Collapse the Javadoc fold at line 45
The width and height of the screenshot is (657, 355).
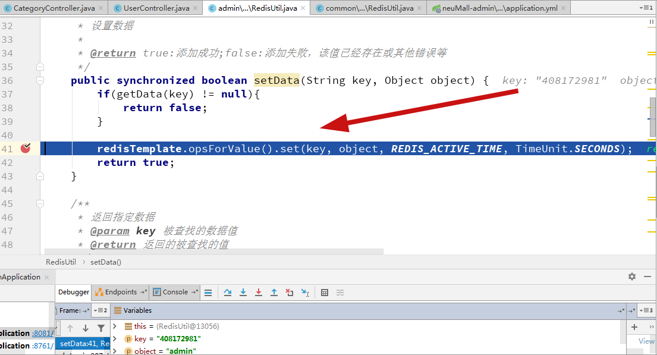coord(40,204)
